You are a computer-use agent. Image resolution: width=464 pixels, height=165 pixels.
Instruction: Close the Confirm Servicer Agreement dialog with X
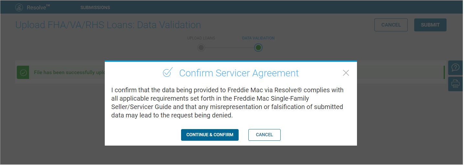tap(346, 73)
